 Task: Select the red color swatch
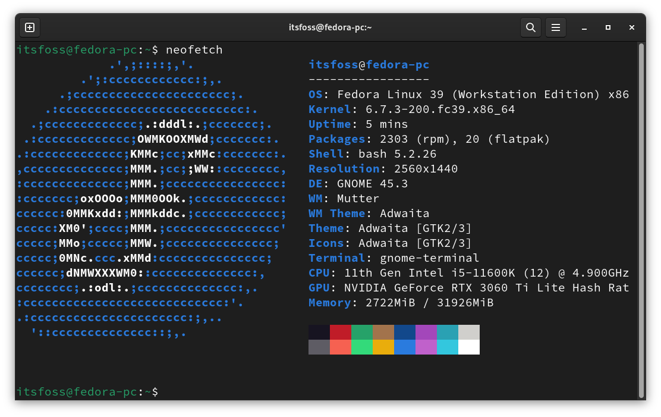point(341,332)
